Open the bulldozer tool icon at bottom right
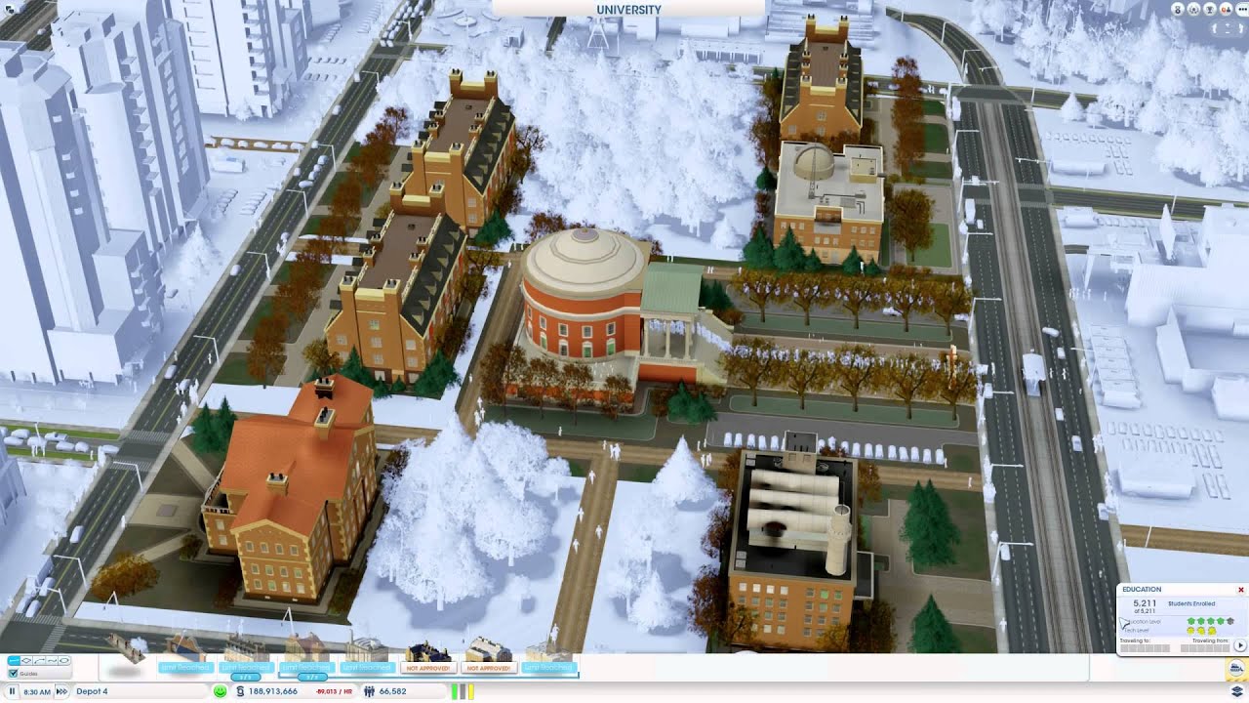This screenshot has height=703, width=1249. 1237,669
